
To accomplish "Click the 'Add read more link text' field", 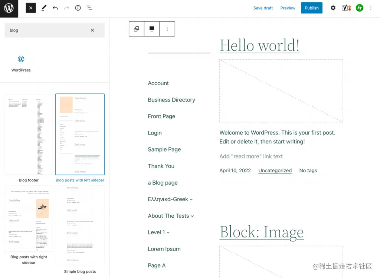I will coord(251,156).
